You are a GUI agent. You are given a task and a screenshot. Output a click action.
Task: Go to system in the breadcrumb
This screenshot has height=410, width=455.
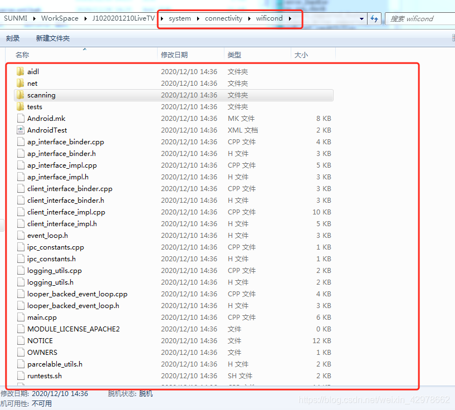coord(180,18)
